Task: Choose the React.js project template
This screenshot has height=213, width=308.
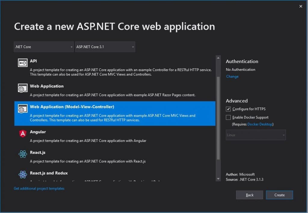Action: [x=115, y=157]
